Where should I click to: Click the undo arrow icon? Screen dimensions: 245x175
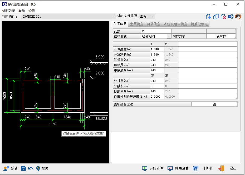(31, 168)
